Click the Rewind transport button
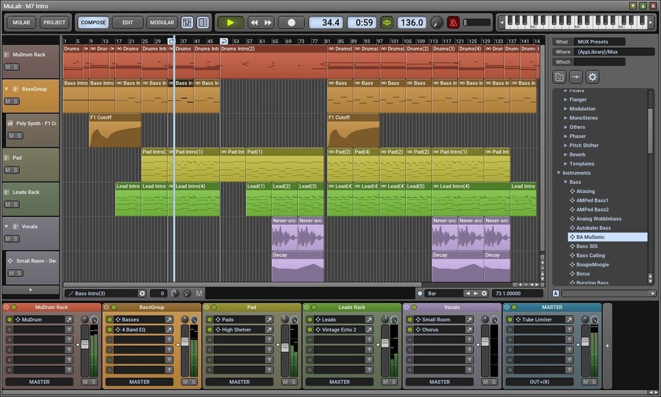This screenshot has width=661, height=397. 254,23
